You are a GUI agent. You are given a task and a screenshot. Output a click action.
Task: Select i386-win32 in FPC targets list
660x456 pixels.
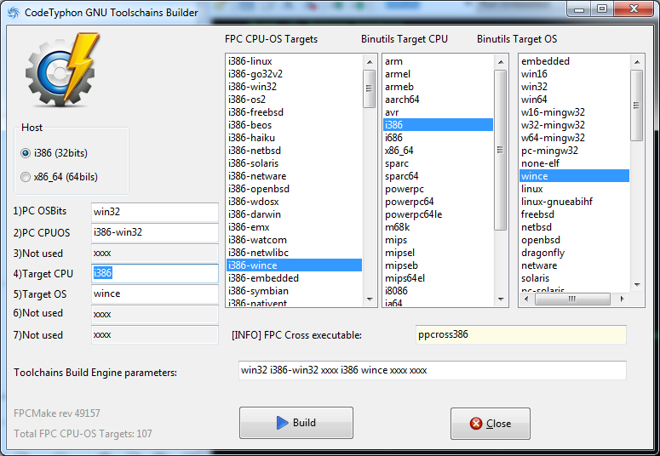coord(294,87)
